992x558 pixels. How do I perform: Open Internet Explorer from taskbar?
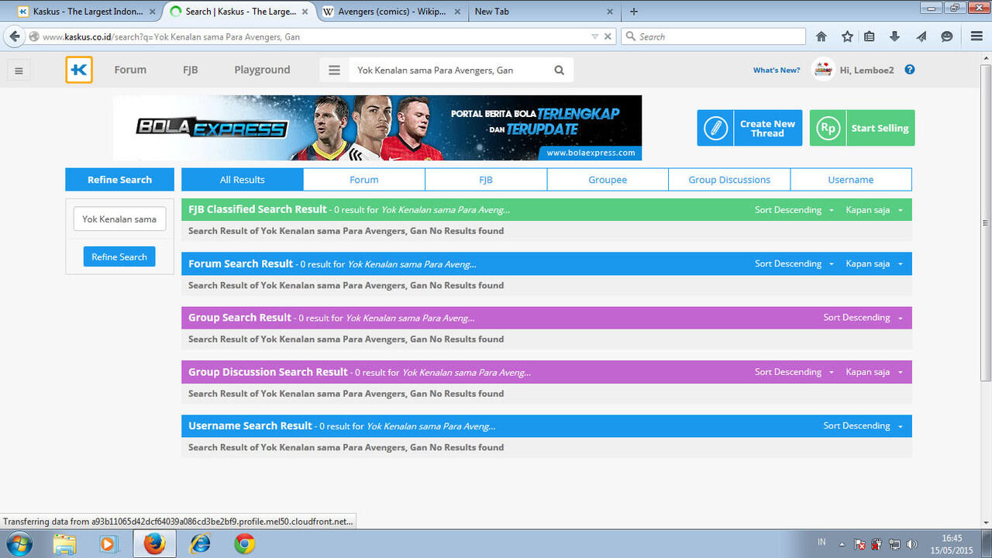[200, 544]
